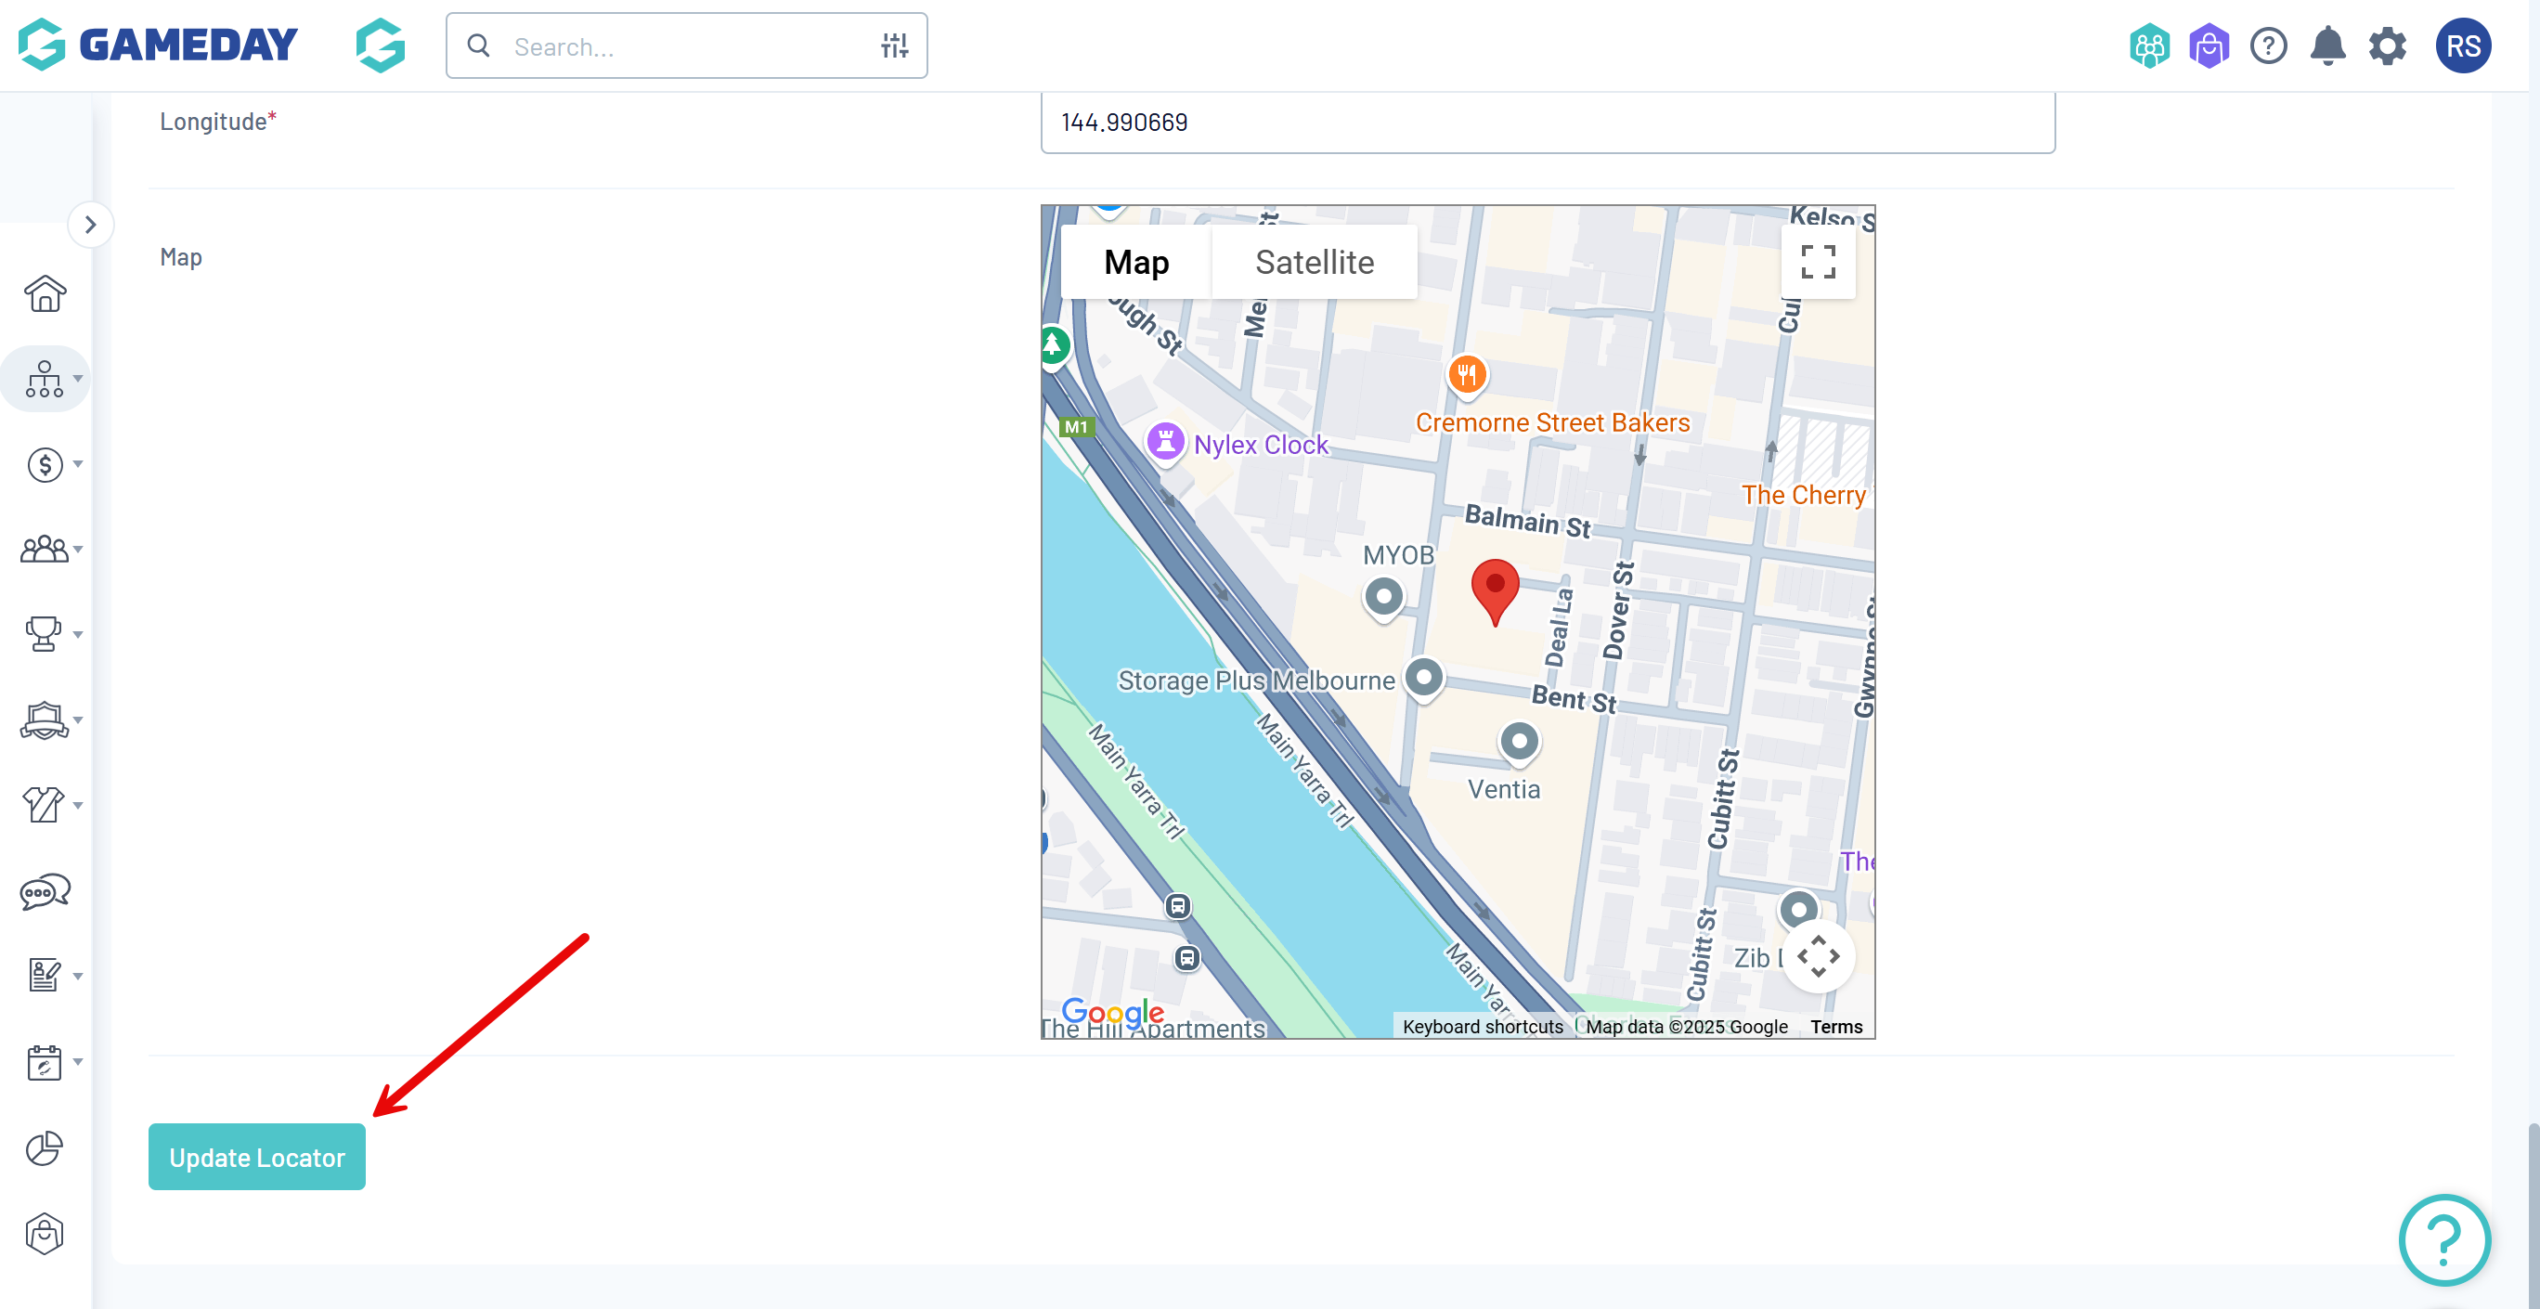Select the Map view tab

(1136, 262)
